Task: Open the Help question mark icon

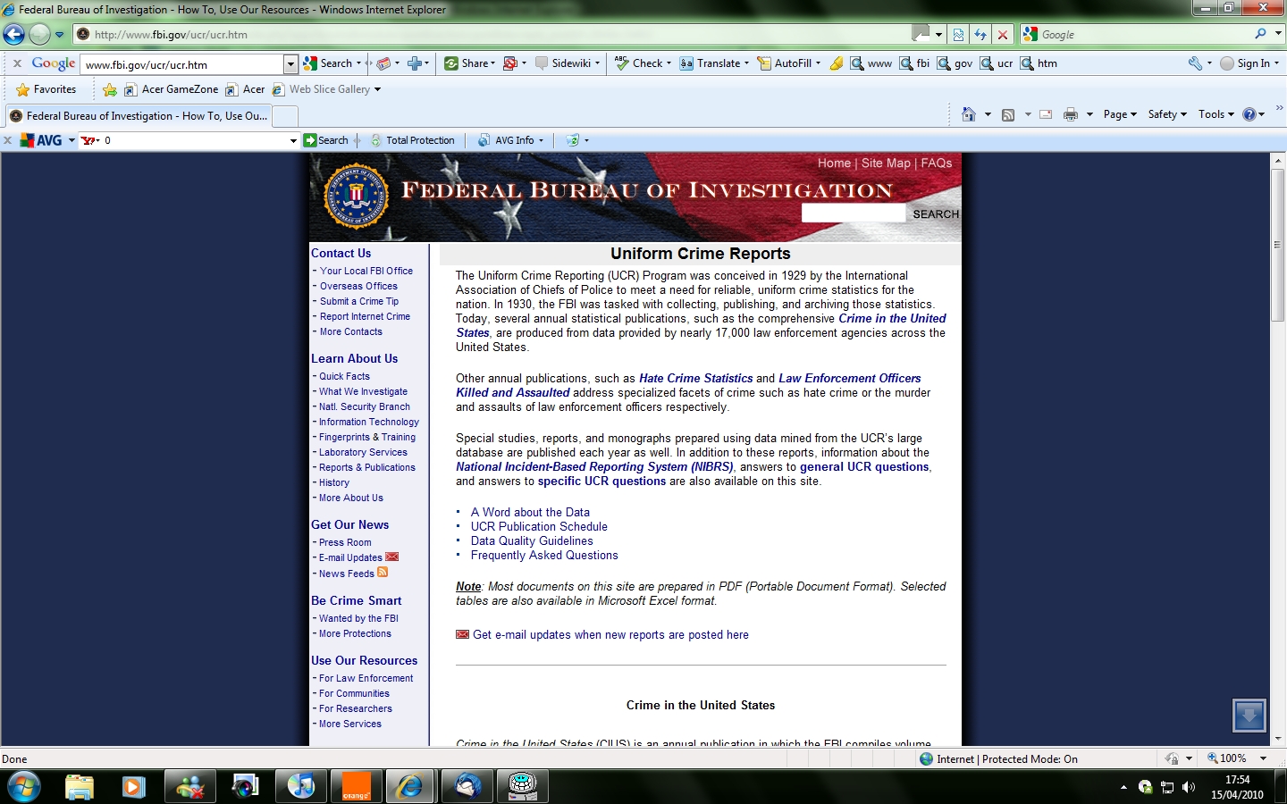Action: 1249,114
